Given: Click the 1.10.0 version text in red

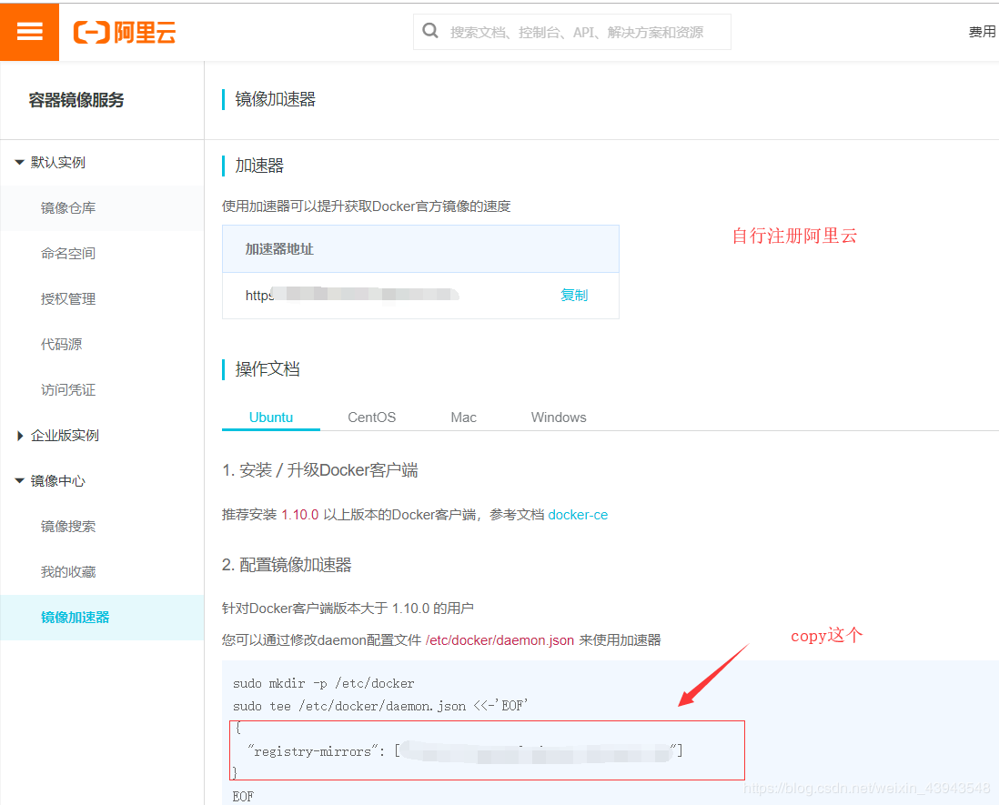Looking at the screenshot, I should [300, 515].
